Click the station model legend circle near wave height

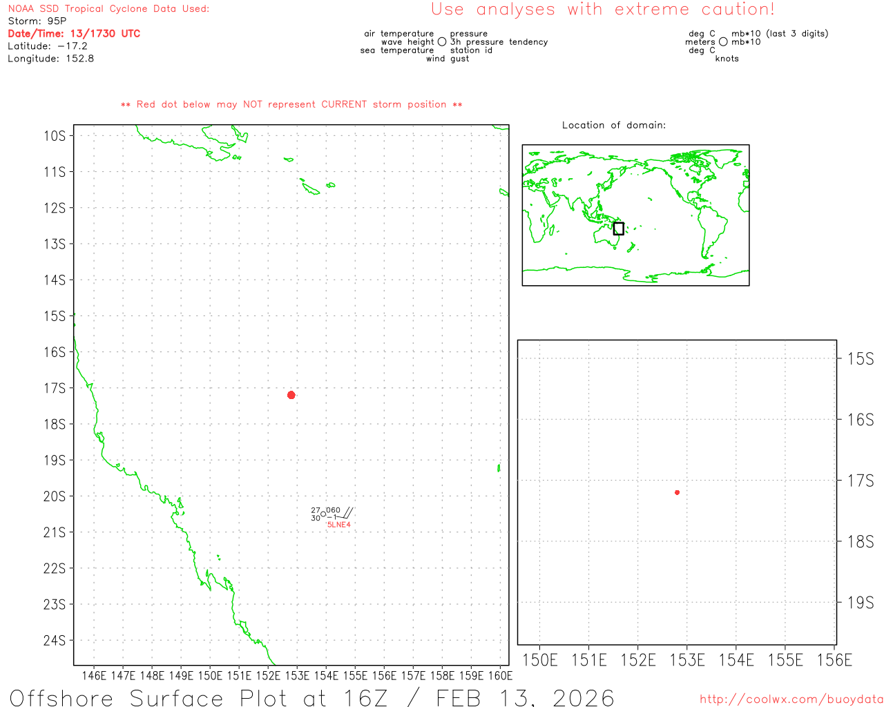point(442,42)
